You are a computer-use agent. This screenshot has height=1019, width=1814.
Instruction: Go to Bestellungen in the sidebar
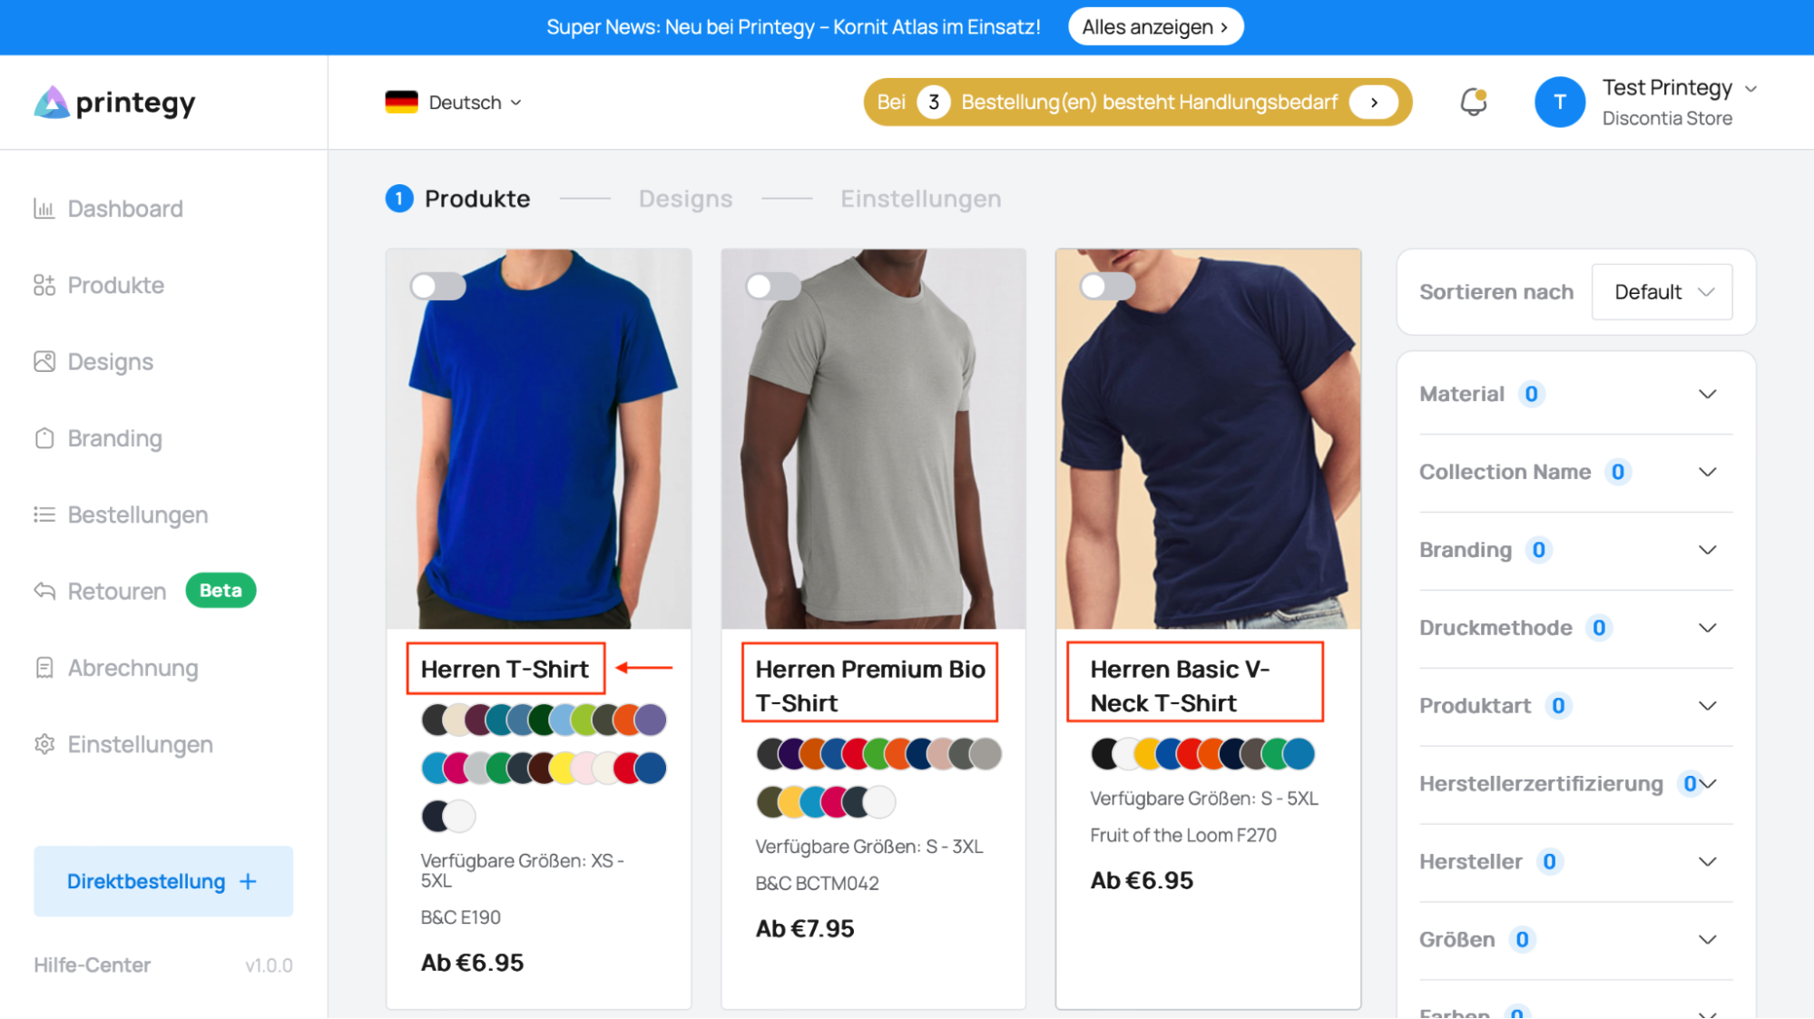point(137,514)
